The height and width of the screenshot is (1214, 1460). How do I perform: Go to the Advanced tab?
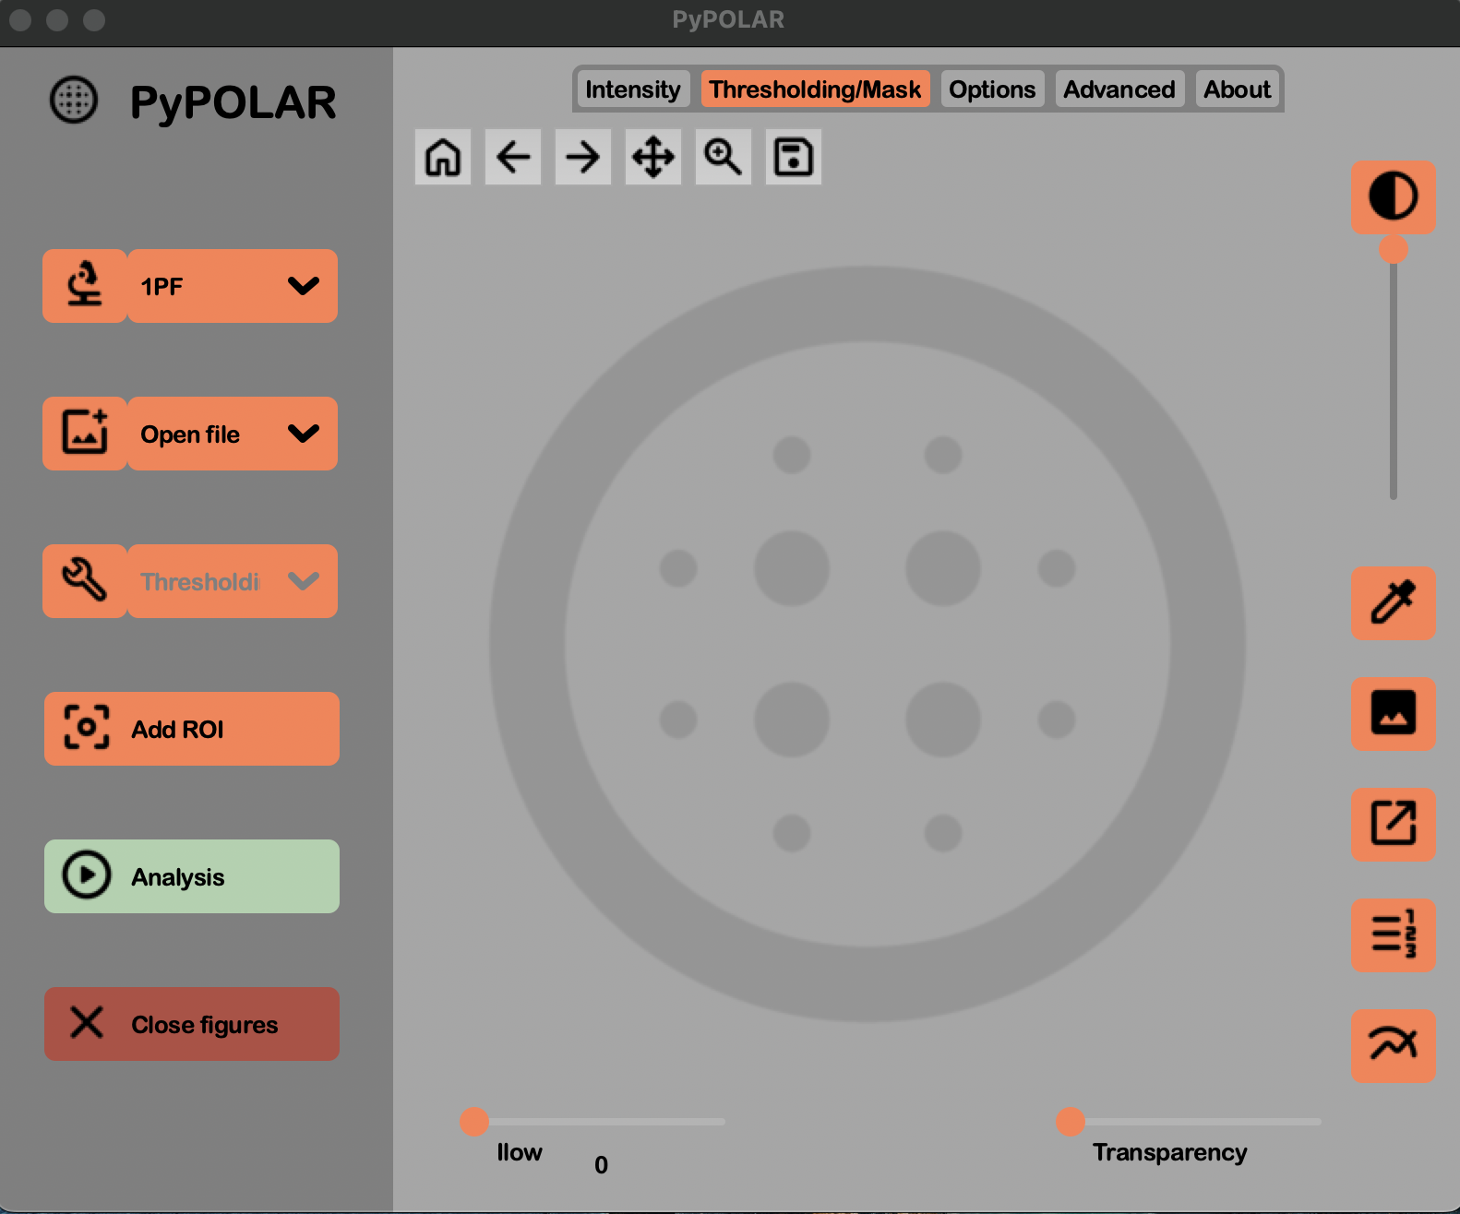pyautogui.click(x=1119, y=89)
